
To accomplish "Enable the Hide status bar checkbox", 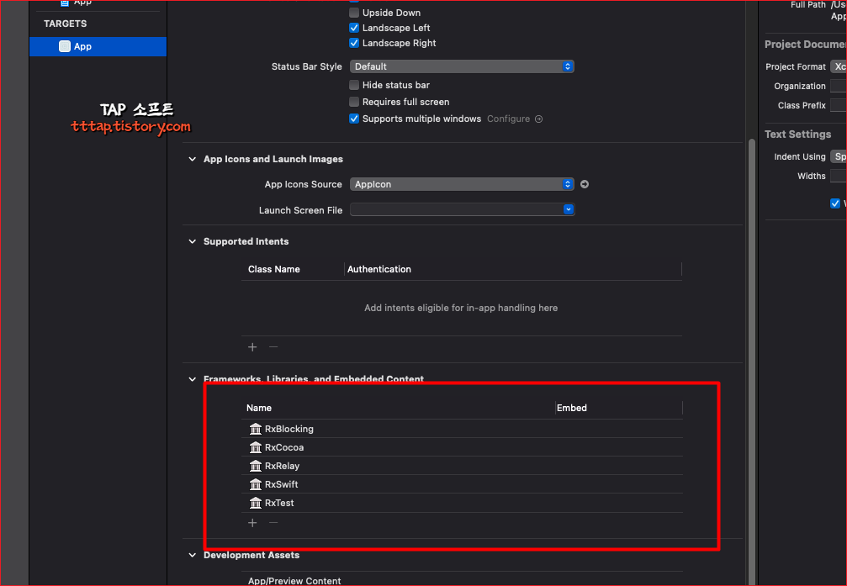I will pyautogui.click(x=354, y=85).
